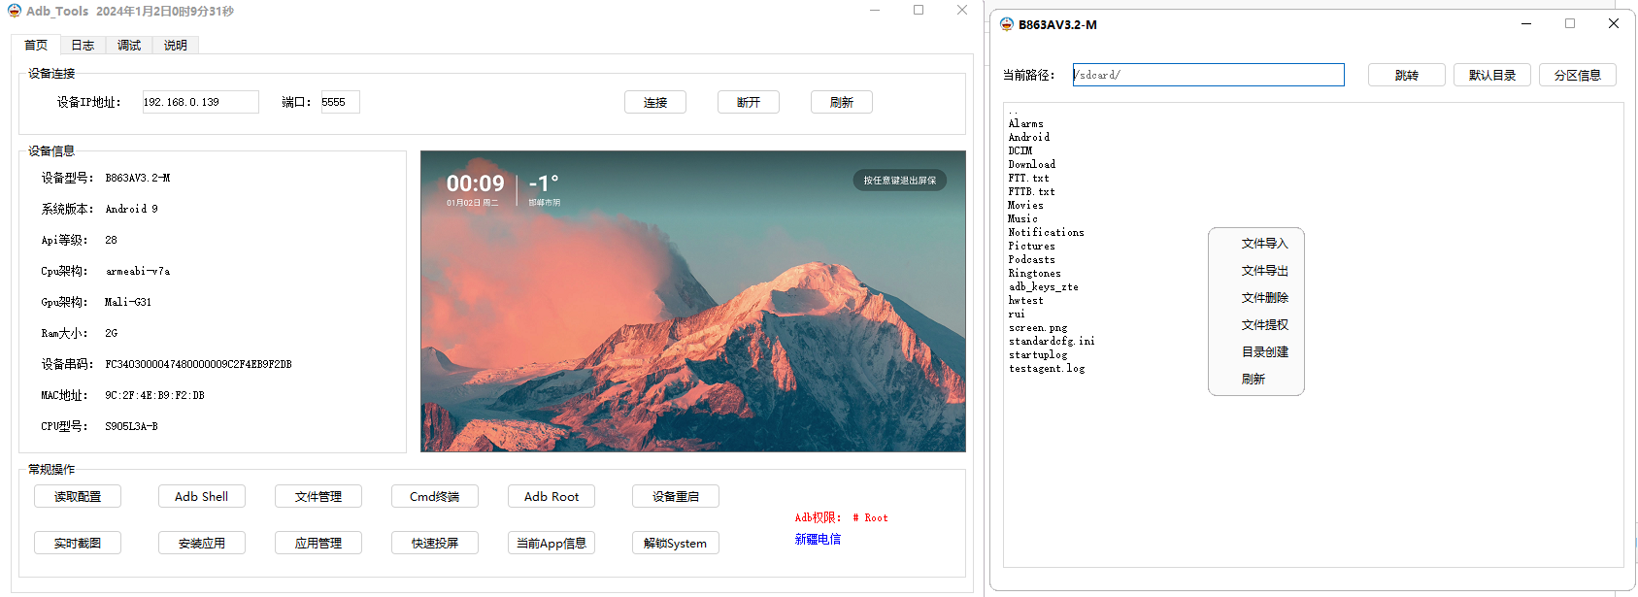Choose 目录创建 from context menu
This screenshot has width=1638, height=597.
1264,352
